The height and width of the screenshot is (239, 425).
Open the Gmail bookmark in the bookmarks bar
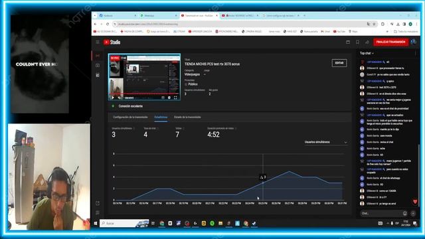[x=325, y=31]
